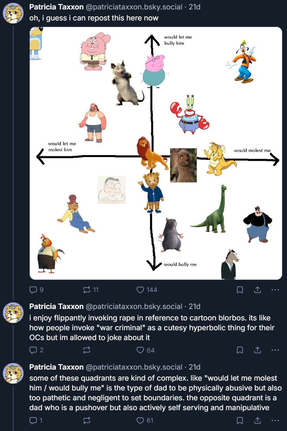Image resolution: width=287 pixels, height=431 pixels.
Task: Open more options menu on the first post
Action: point(276,290)
